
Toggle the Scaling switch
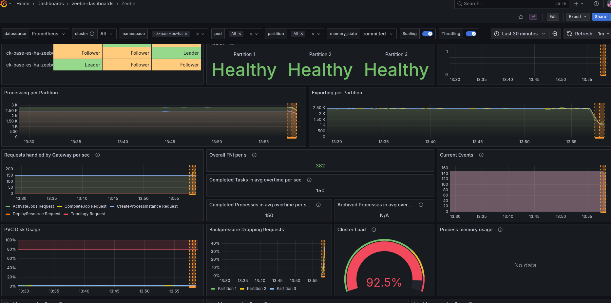427,34
